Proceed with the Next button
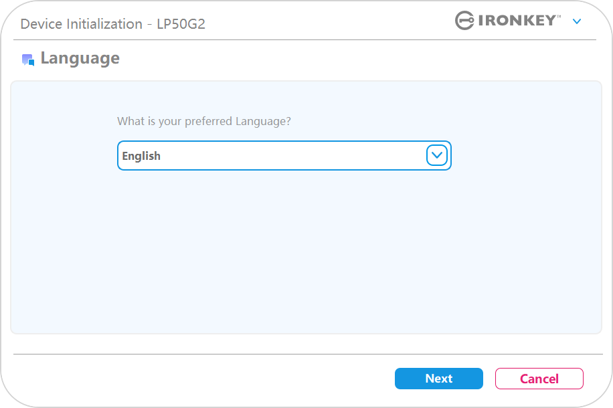This screenshot has width=613, height=408. pyautogui.click(x=438, y=379)
